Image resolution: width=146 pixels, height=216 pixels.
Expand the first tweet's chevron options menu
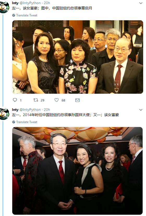141,3
